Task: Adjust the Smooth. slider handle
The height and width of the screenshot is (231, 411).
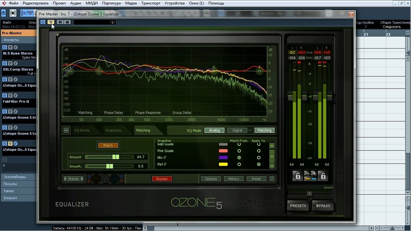Action: [109, 166]
